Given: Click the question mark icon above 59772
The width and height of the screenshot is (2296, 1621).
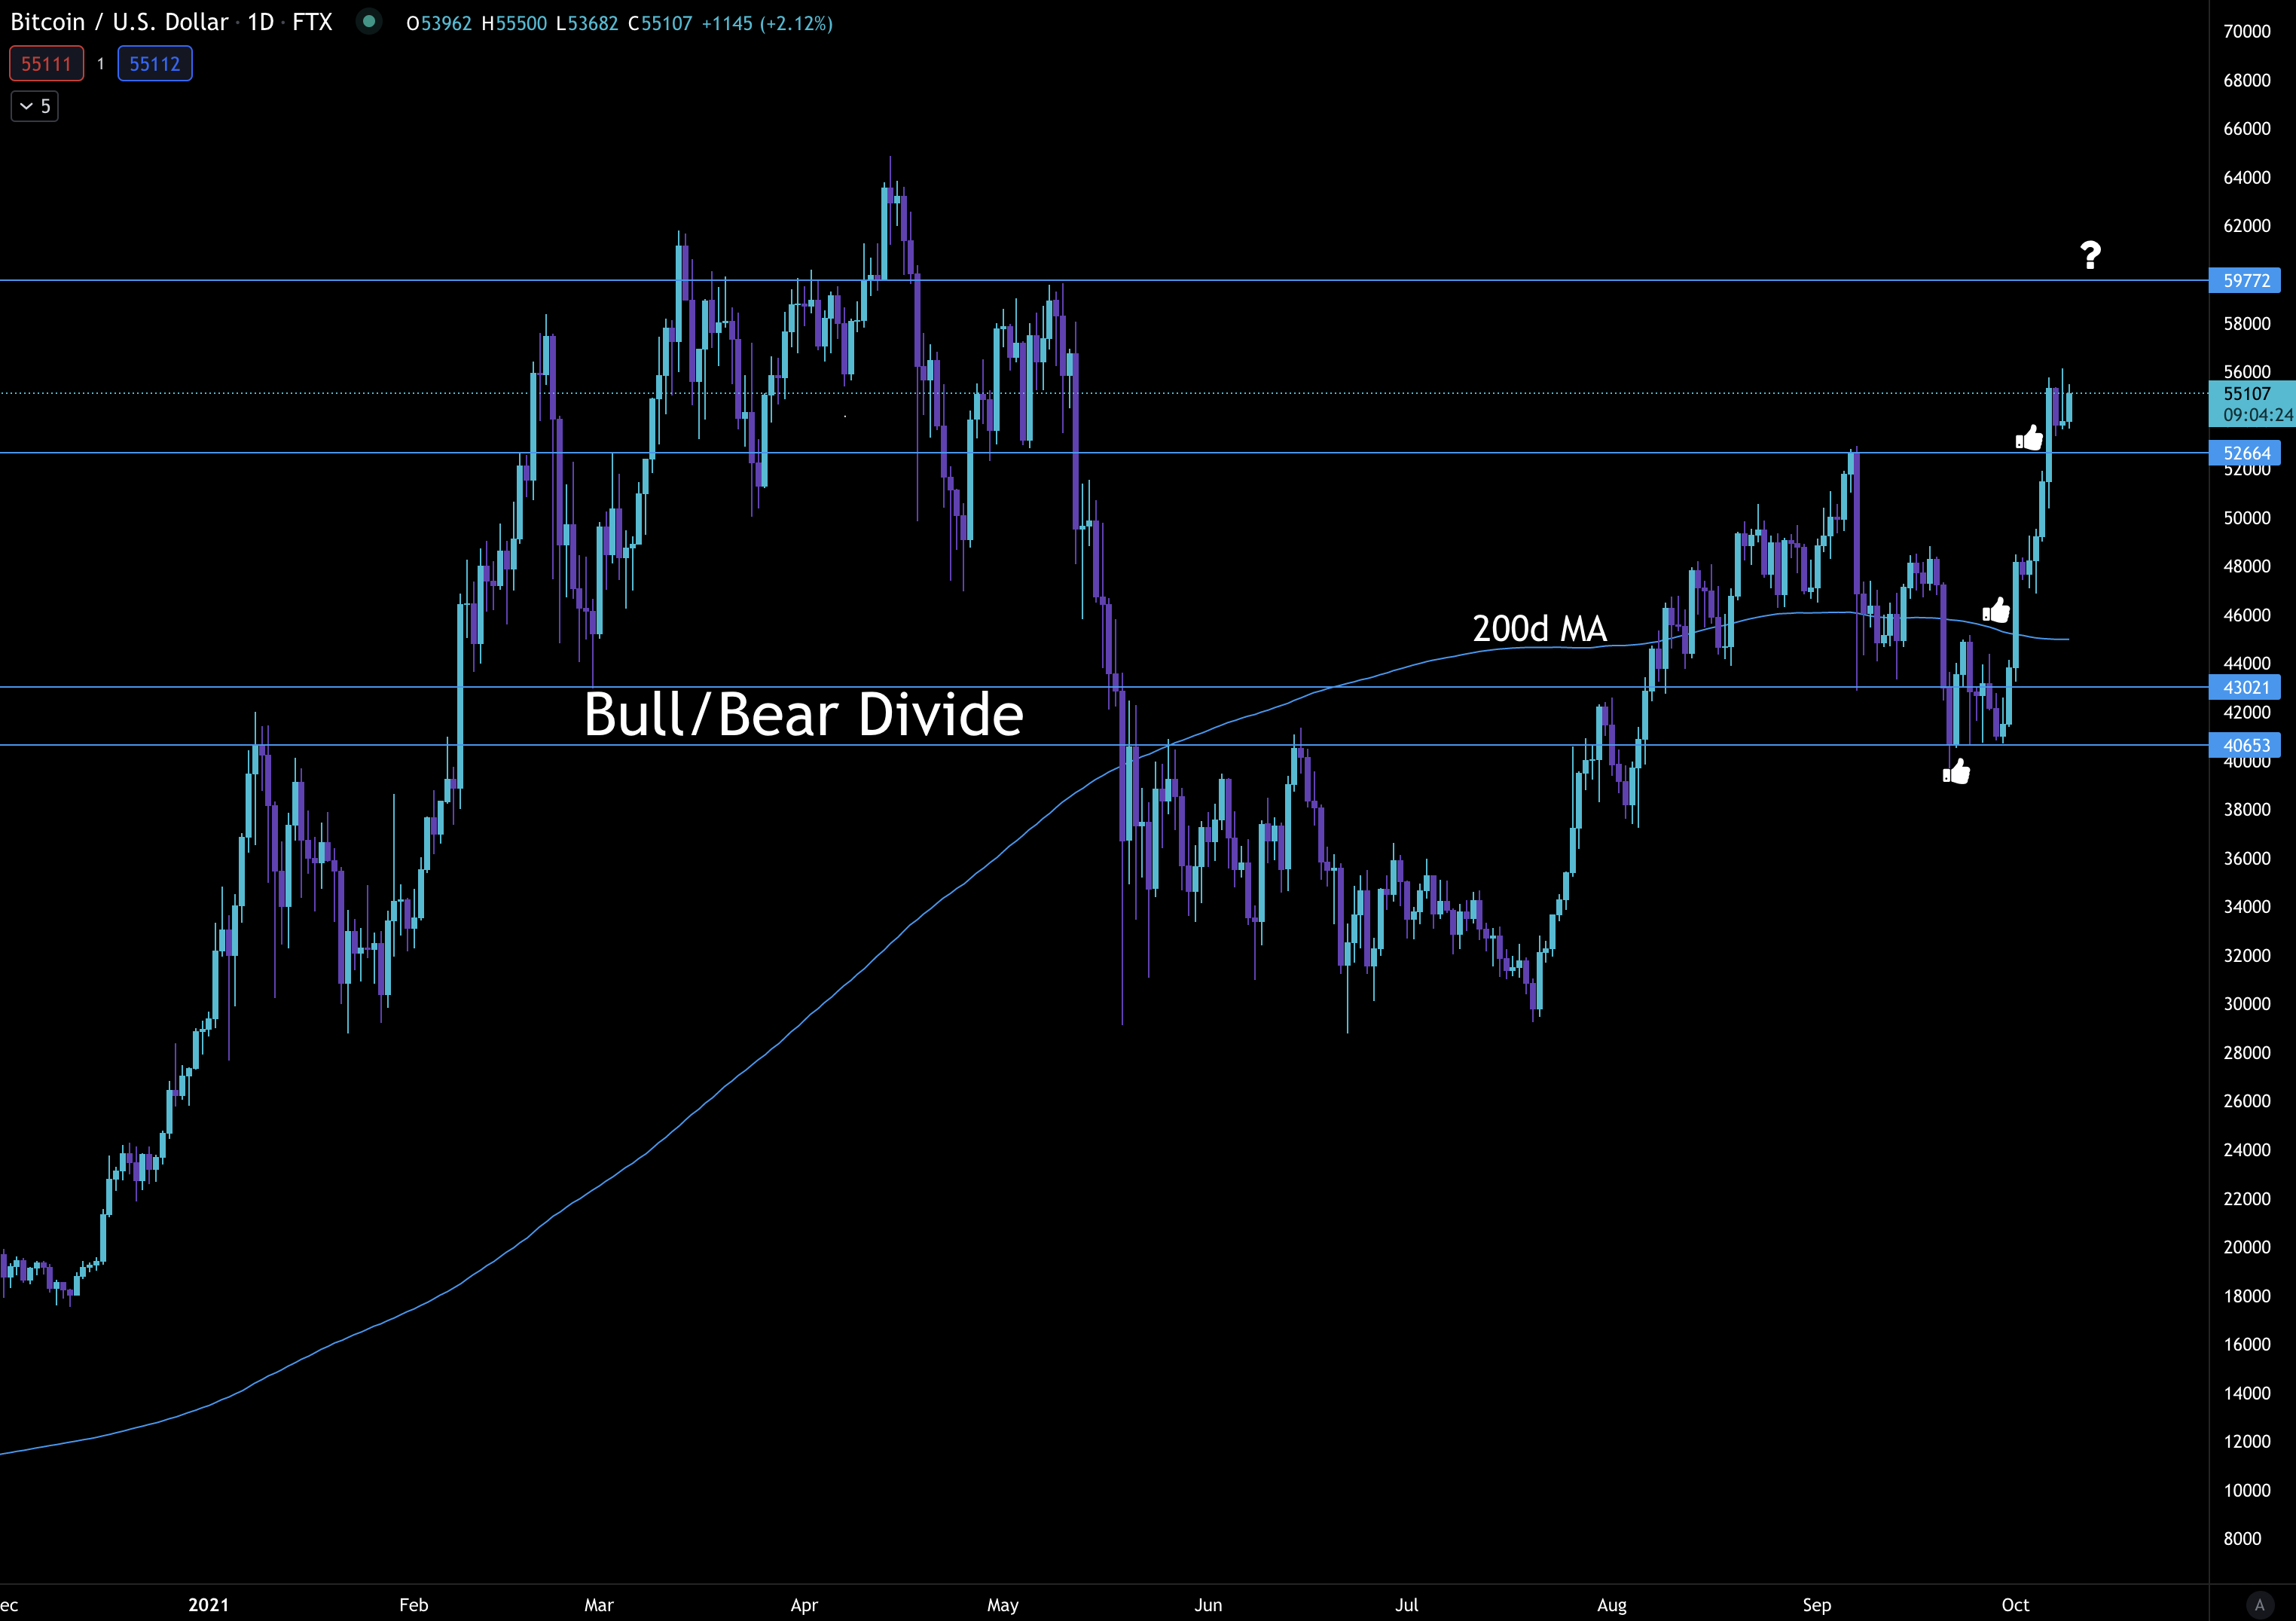Looking at the screenshot, I should (x=2090, y=255).
